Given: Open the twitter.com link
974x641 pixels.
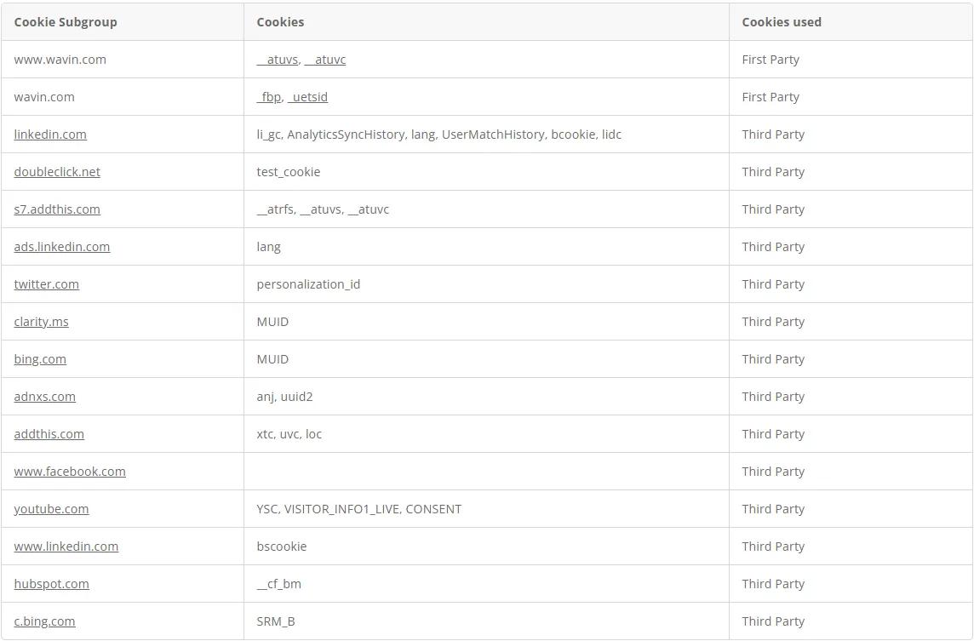Looking at the screenshot, I should point(47,283).
